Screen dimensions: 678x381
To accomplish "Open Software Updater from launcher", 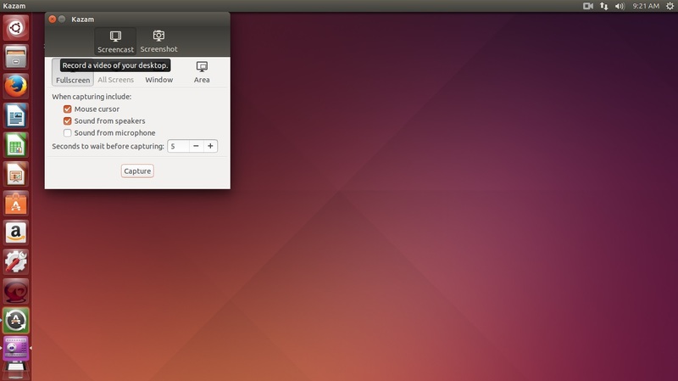I will [16, 321].
